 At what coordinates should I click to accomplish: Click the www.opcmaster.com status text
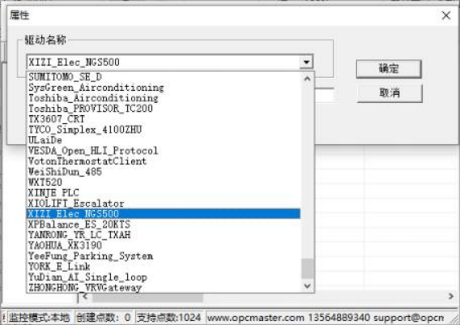255,318
